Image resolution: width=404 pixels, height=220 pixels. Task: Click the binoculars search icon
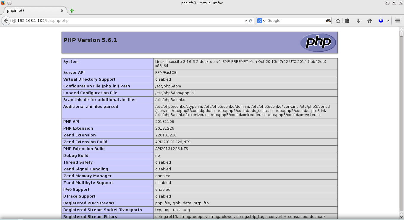coord(328,21)
